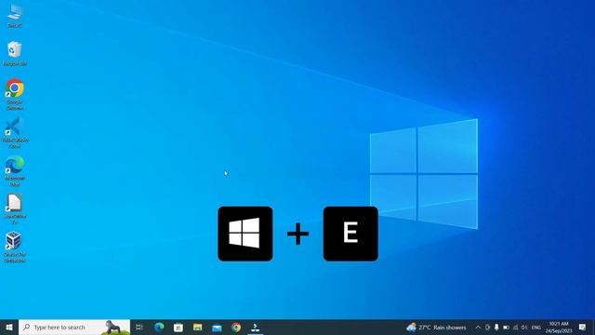Click the 'Type here to search' box
Screen dimensions: 595x335
74,327
